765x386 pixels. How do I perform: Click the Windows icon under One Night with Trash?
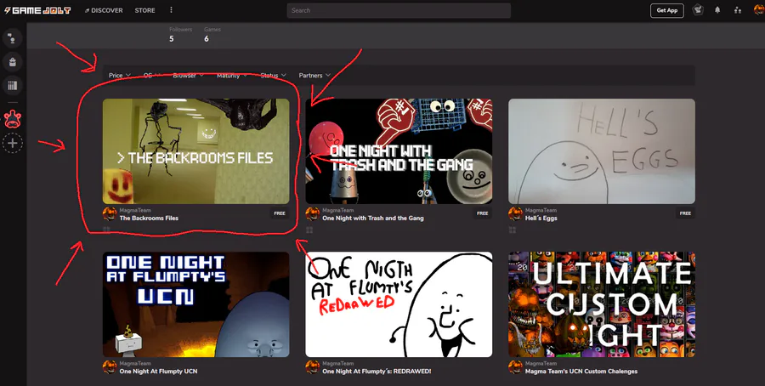309,230
